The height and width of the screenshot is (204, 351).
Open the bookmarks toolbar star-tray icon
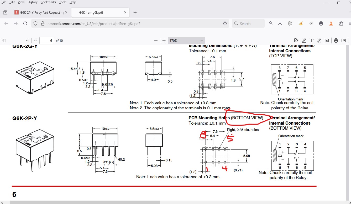tap(271, 23)
